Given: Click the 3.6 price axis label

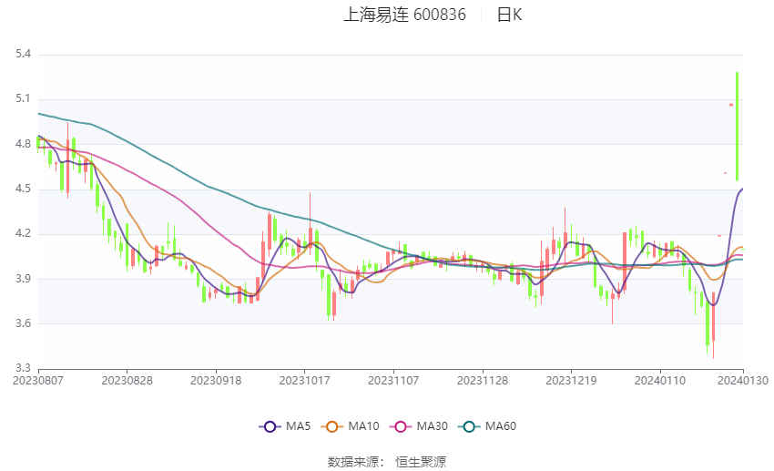Looking at the screenshot, I should coord(23,324).
